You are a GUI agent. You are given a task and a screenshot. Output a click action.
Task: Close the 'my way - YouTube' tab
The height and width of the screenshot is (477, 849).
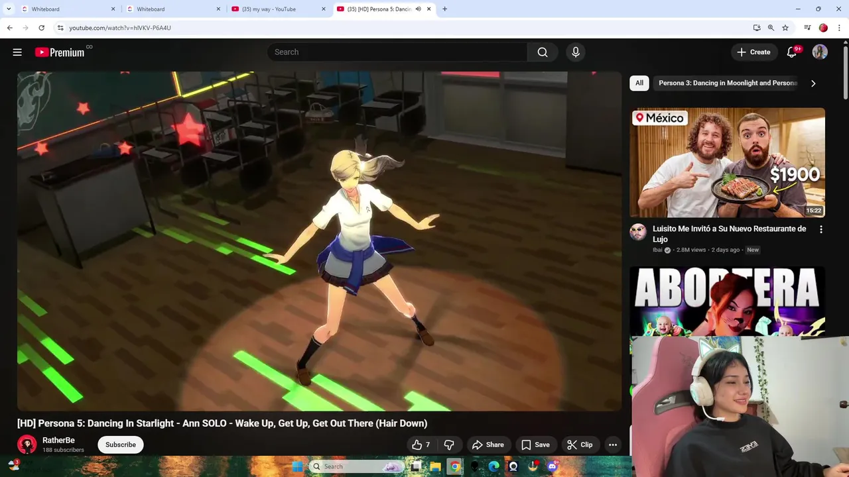point(324,9)
